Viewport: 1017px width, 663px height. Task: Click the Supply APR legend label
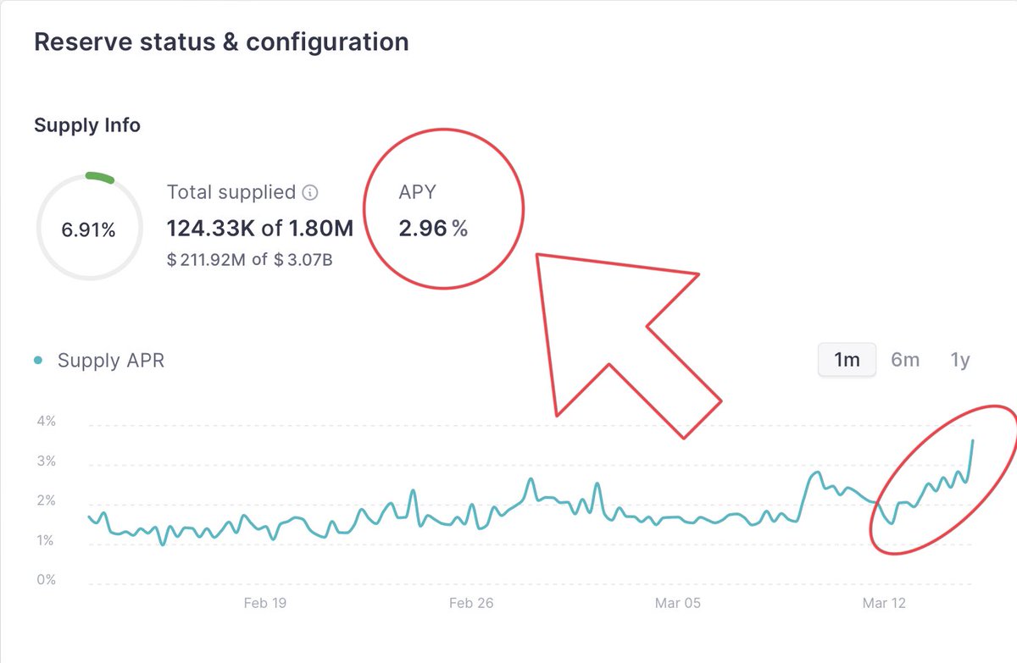pyautogui.click(x=111, y=361)
